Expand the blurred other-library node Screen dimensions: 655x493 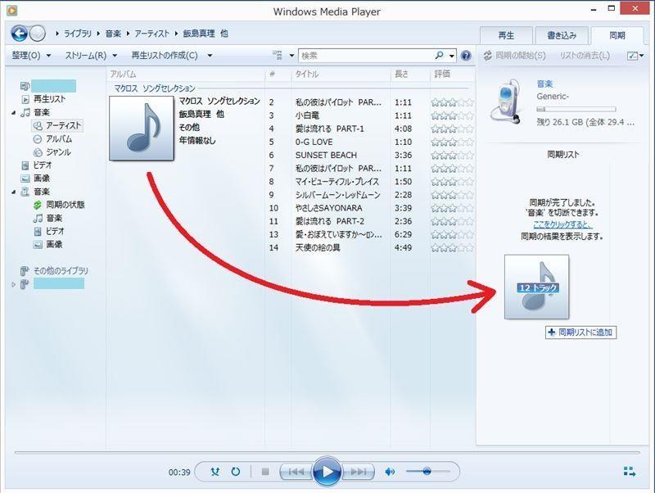click(13, 284)
